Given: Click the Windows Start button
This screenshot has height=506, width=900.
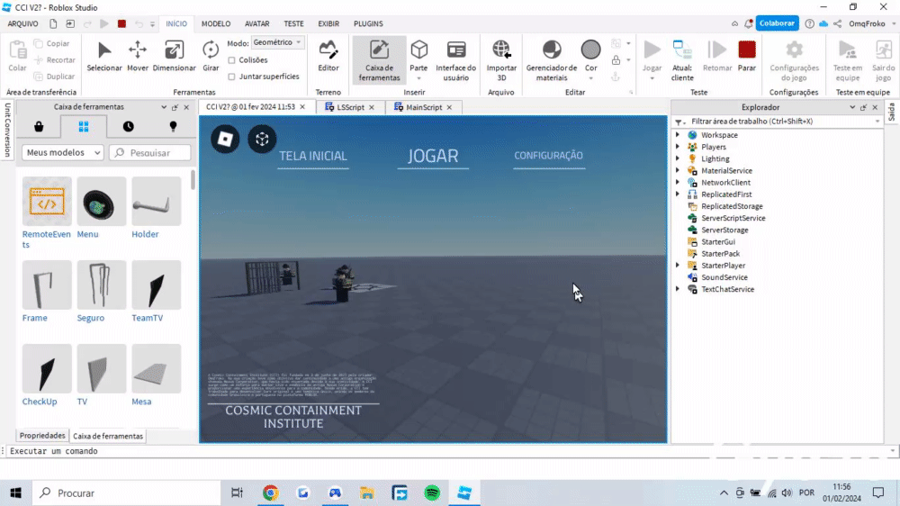Looking at the screenshot, I should 15,492.
